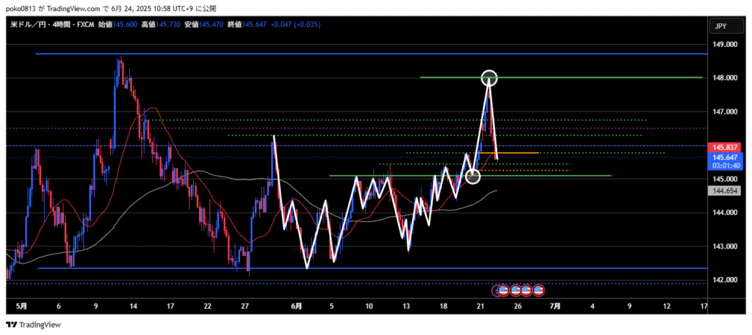Click the 7月 label on time axis
The width and height of the screenshot is (752, 335).
click(555, 305)
